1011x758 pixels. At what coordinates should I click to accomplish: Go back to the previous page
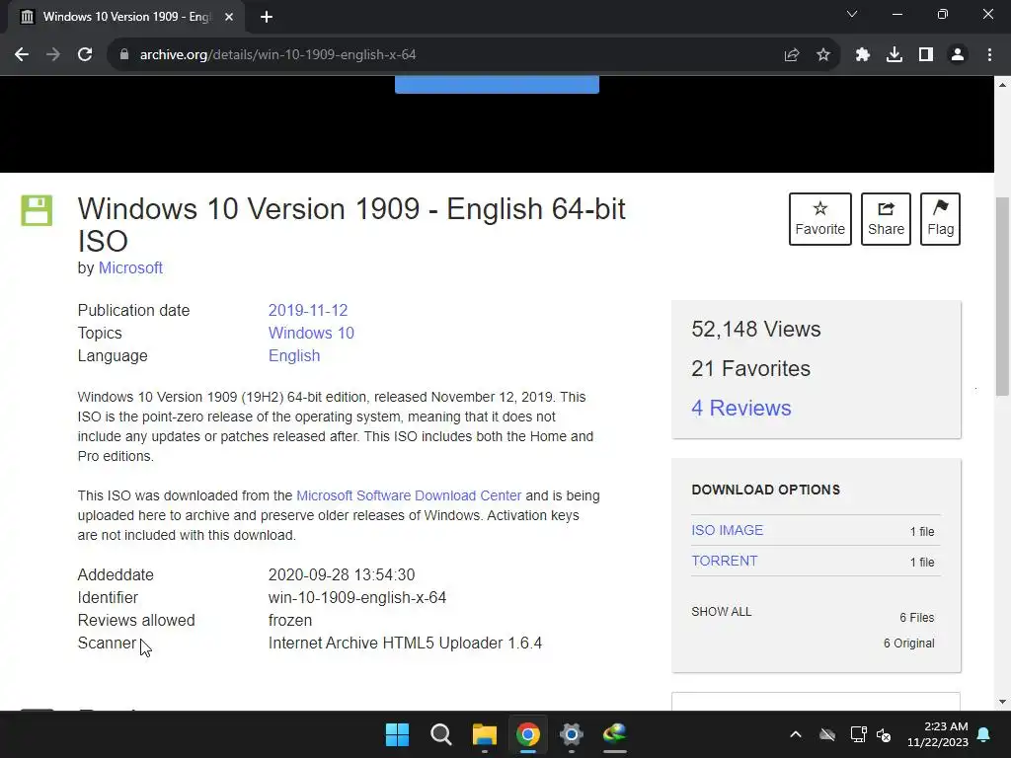(22, 55)
